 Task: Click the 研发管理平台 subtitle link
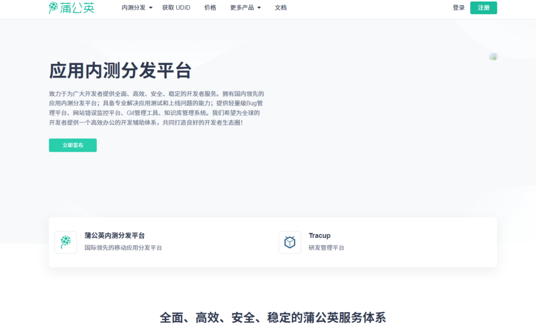point(326,247)
